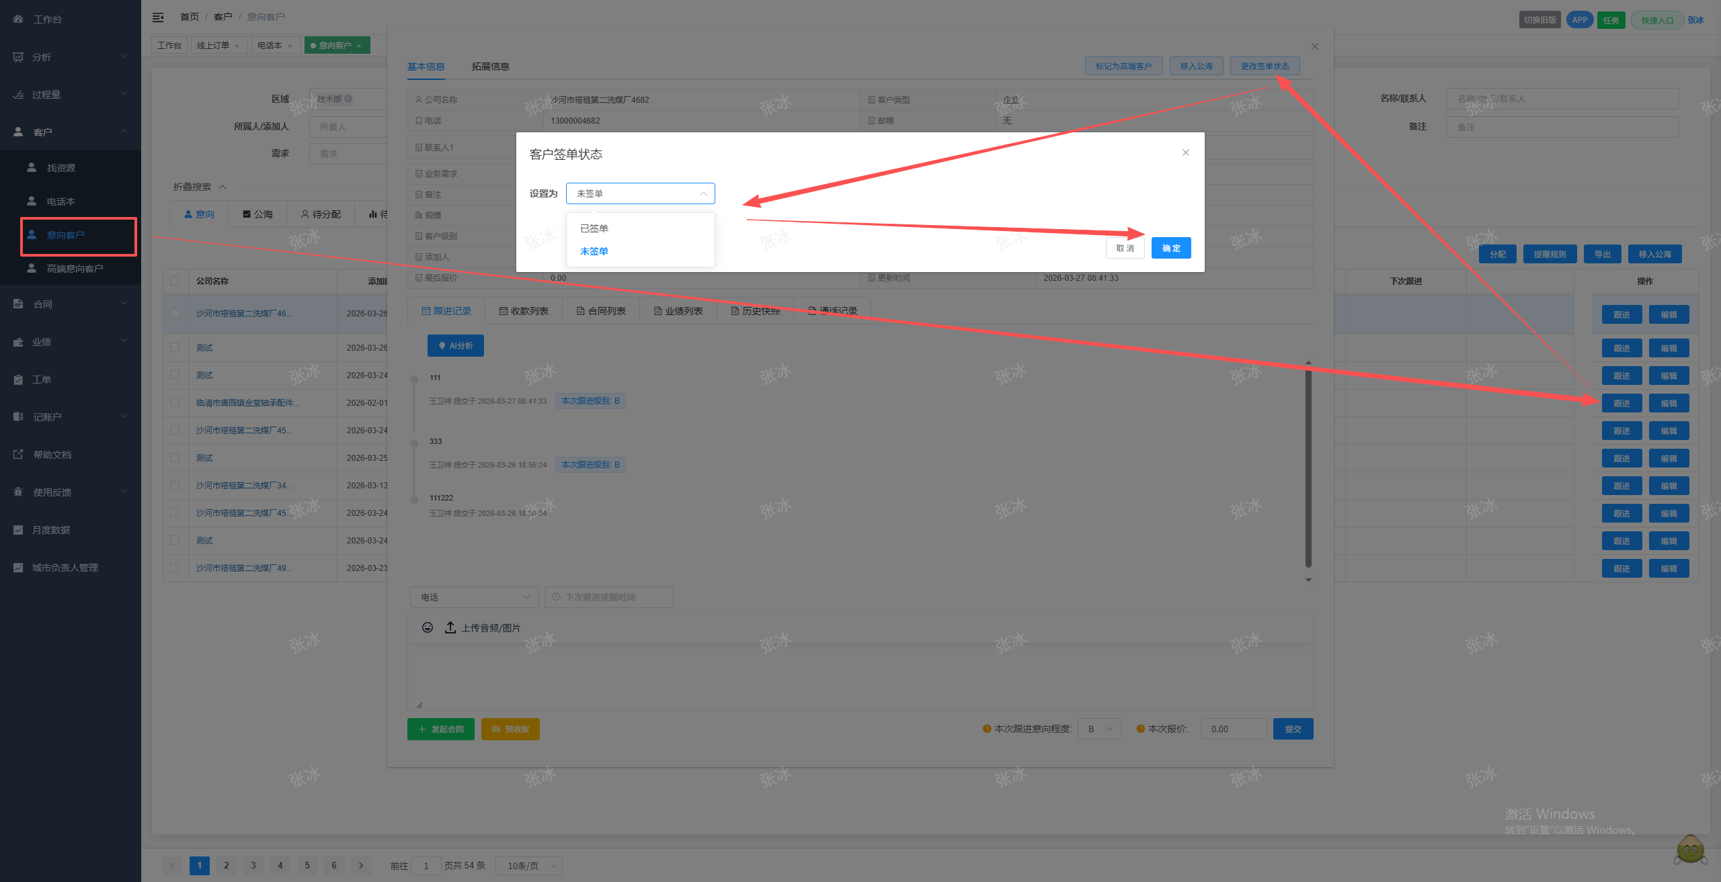
Task: Switch to the 收款列表 tab
Action: click(524, 311)
